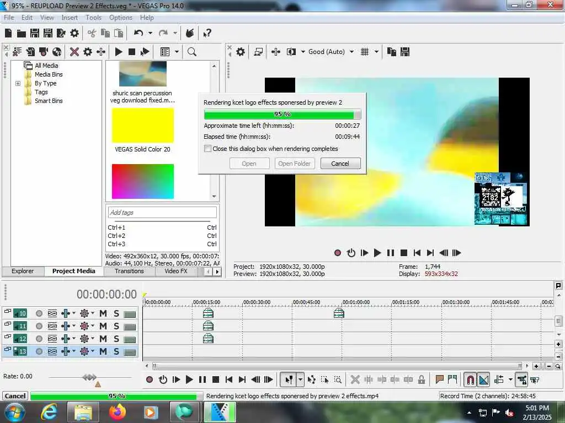
Task: Click the Lock event padlock icon
Action: click(421, 379)
